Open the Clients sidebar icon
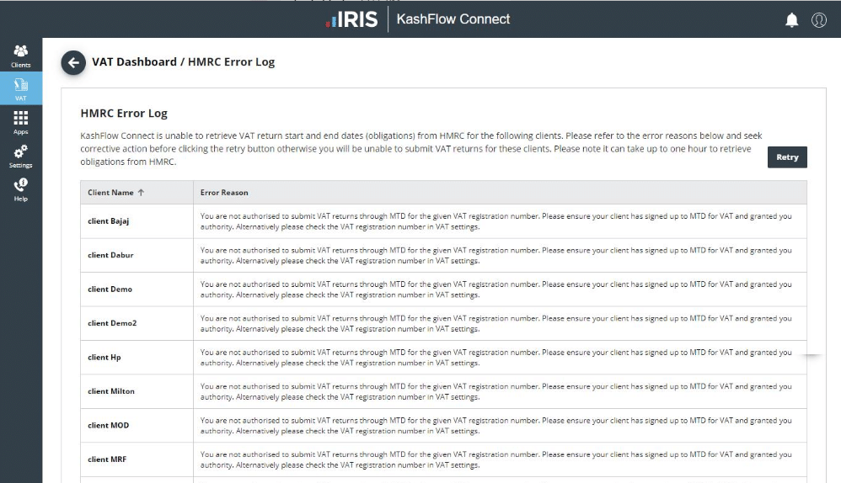Viewport: 841px width, 483px height. [20, 56]
